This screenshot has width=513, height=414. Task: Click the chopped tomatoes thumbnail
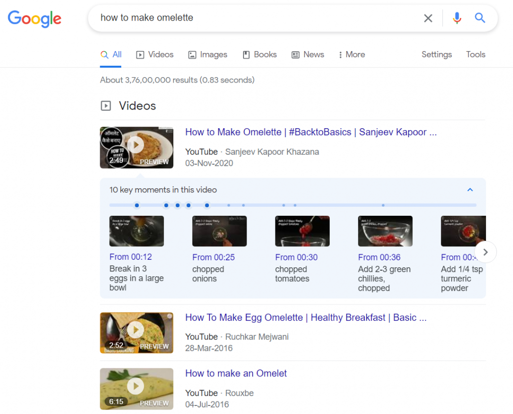pyautogui.click(x=302, y=231)
